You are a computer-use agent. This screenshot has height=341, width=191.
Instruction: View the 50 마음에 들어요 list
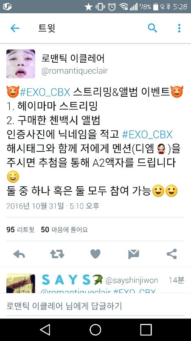tap(65, 230)
